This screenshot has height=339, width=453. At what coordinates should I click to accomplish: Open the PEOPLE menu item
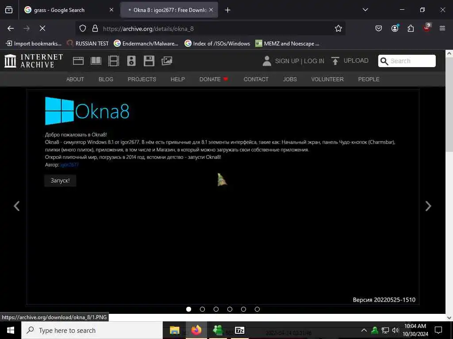(369, 79)
